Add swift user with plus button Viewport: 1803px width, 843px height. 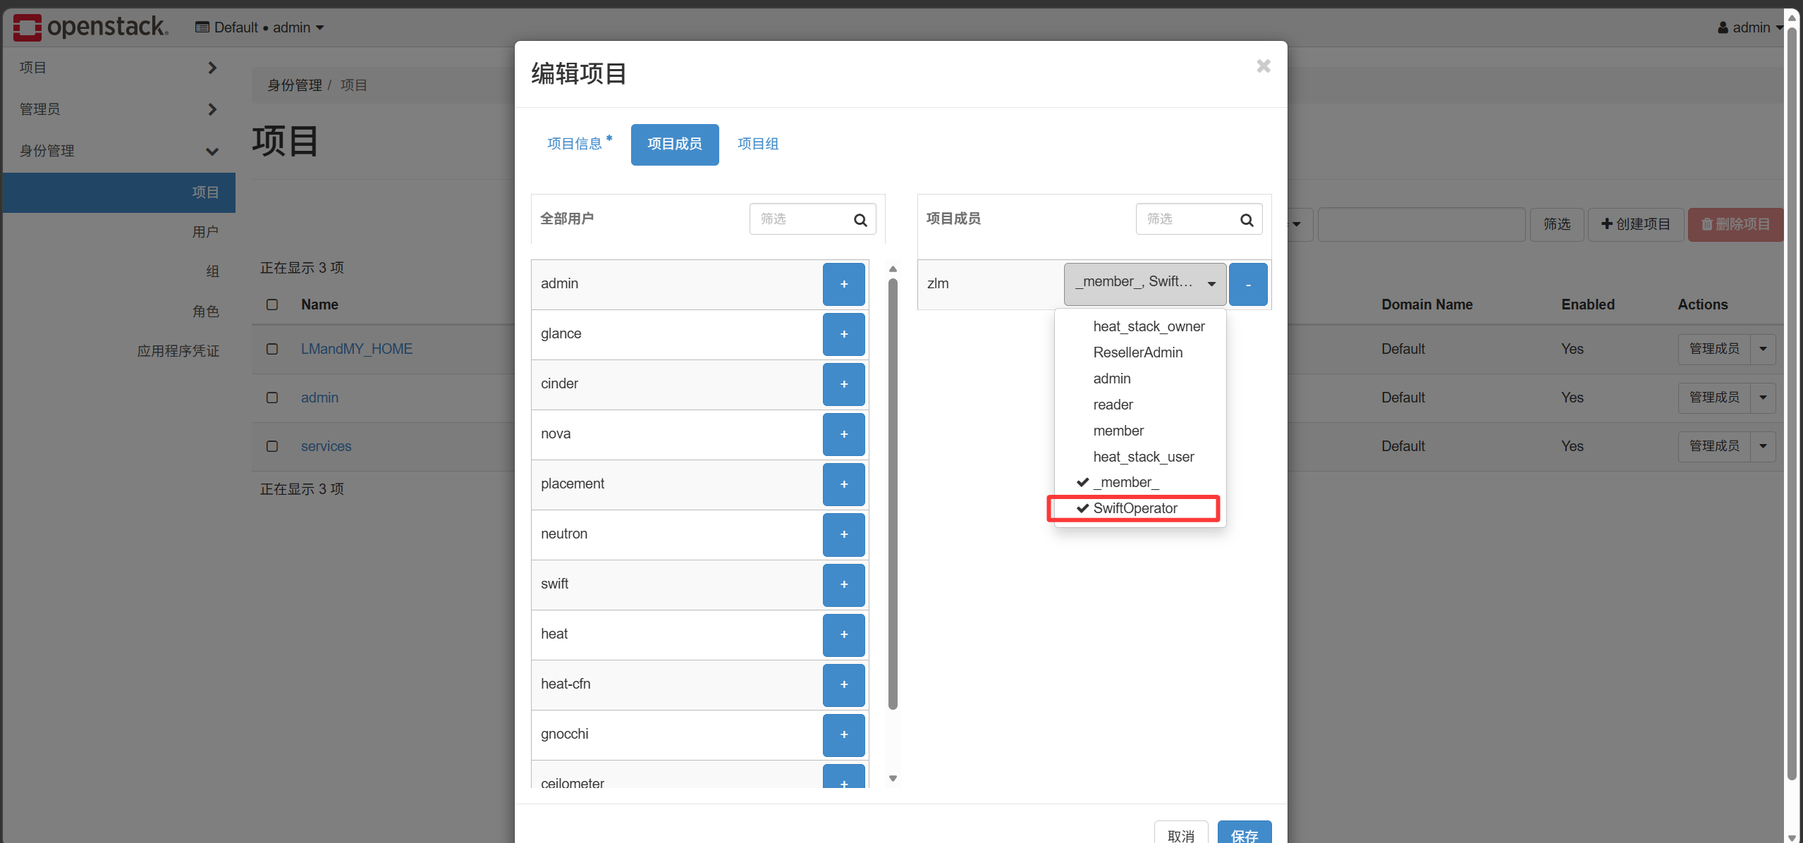tap(843, 584)
